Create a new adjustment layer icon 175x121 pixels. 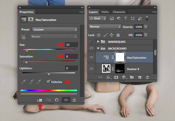click(124, 77)
